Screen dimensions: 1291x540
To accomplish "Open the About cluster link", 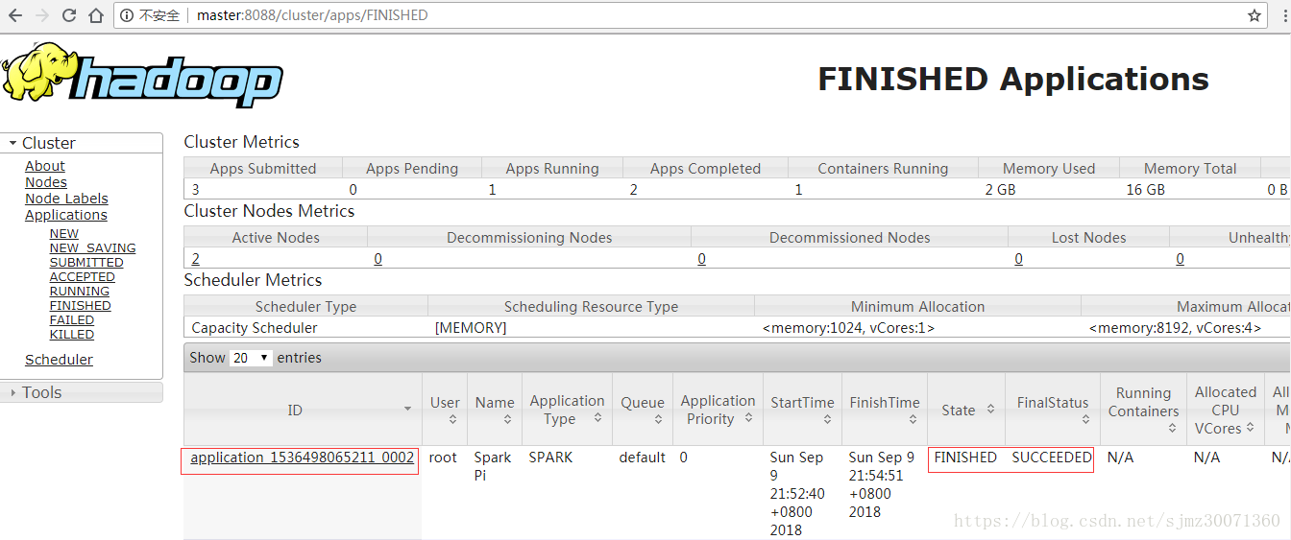I will (x=45, y=166).
